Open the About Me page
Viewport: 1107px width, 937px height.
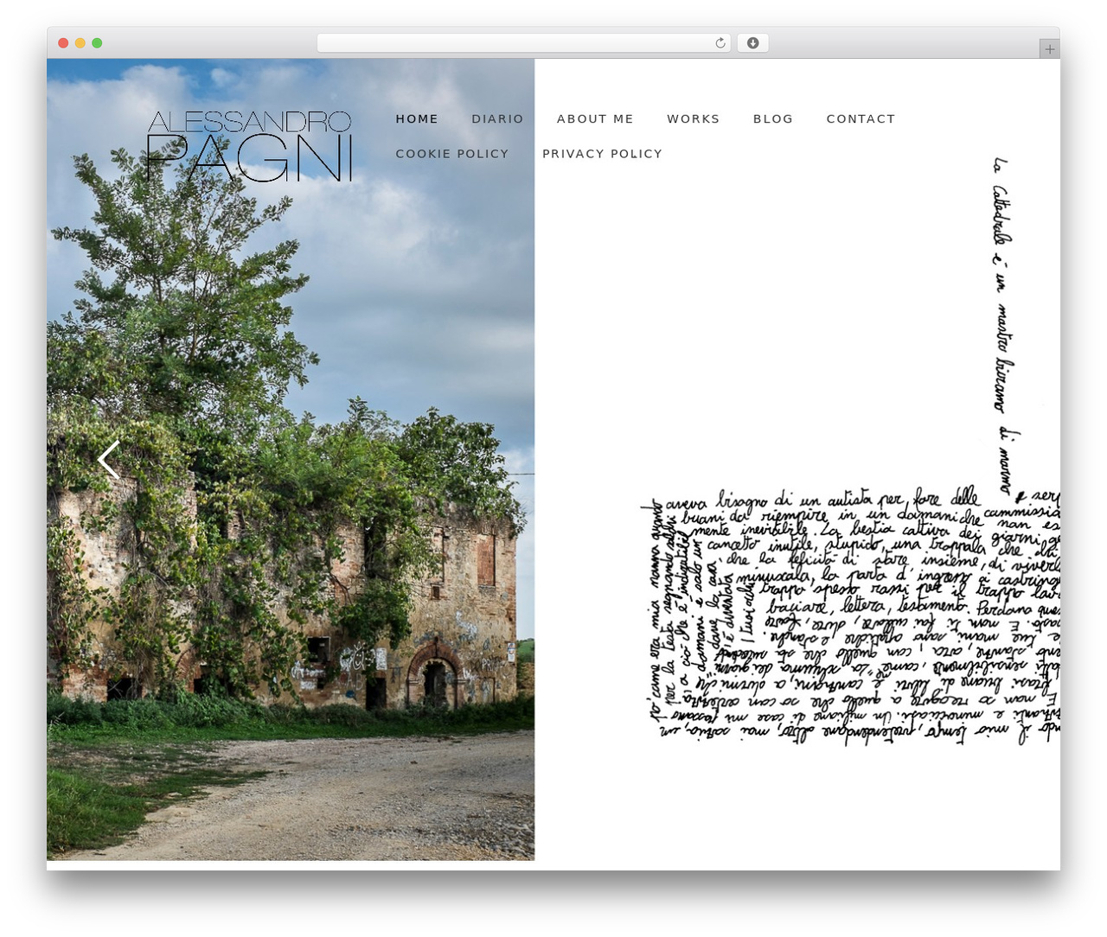[595, 119]
